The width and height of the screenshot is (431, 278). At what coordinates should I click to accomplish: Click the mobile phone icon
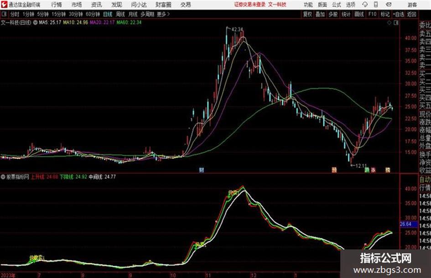pos(376,5)
